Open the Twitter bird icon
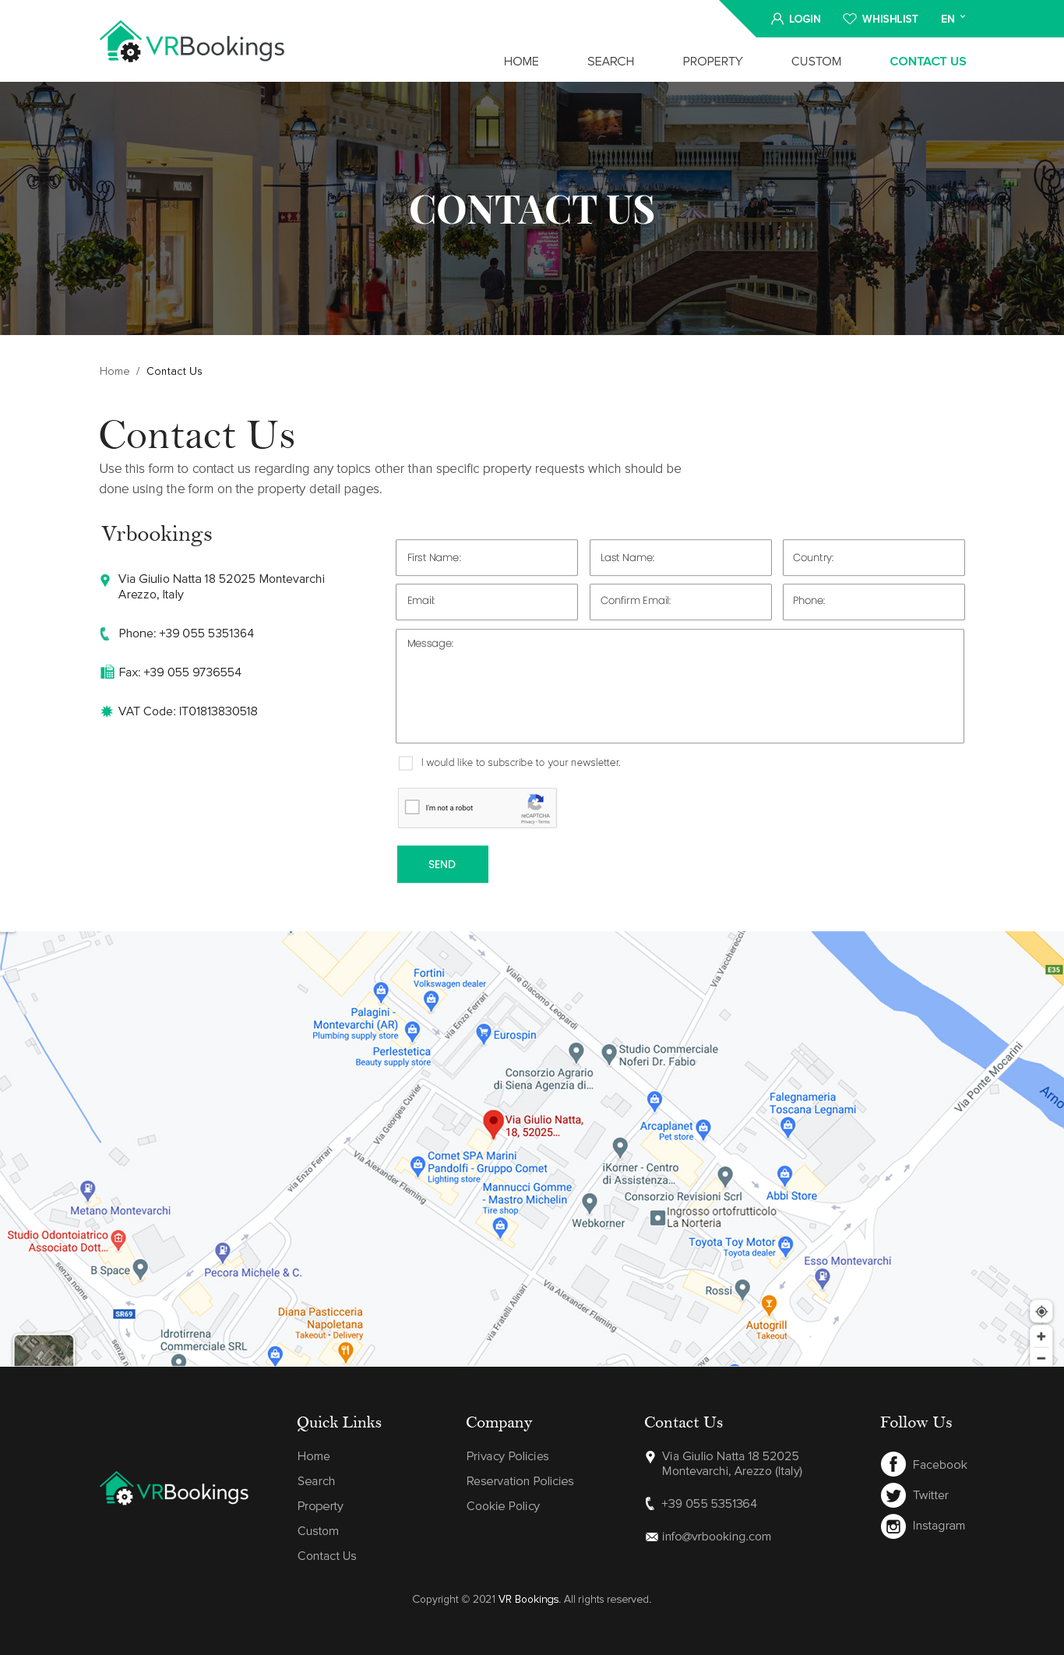 point(893,1495)
